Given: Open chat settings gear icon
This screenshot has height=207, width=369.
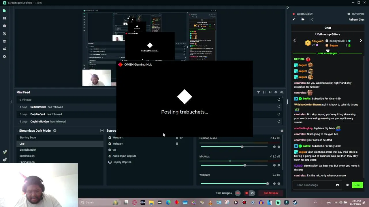Looking at the screenshot, I should [347, 185].
